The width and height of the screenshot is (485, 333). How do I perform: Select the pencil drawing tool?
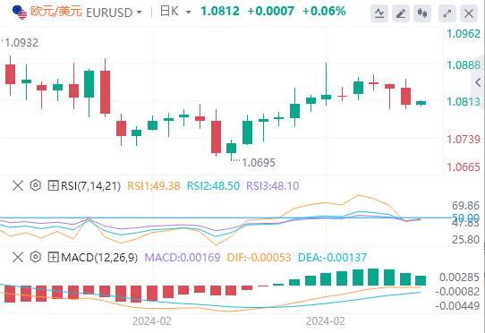[401, 13]
